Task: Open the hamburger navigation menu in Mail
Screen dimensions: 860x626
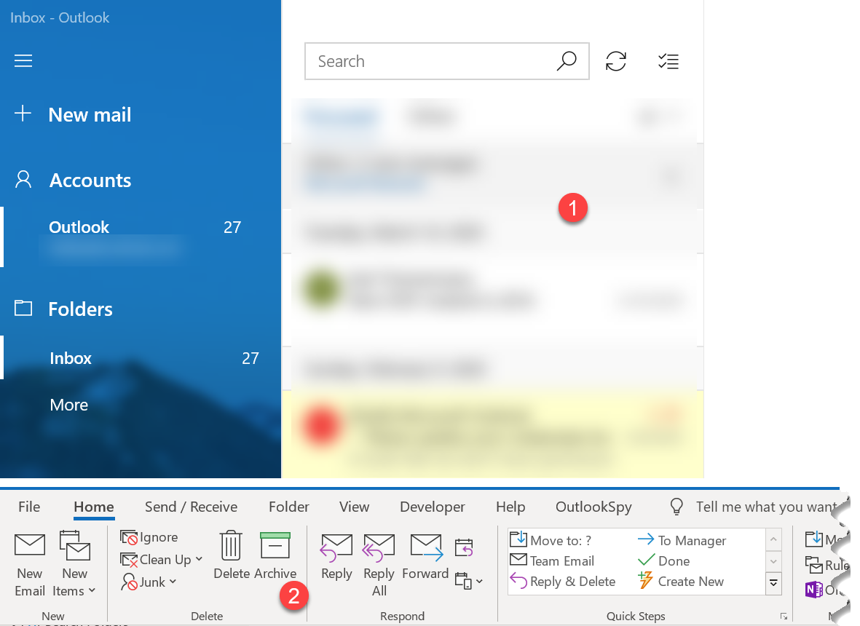Action: (23, 60)
